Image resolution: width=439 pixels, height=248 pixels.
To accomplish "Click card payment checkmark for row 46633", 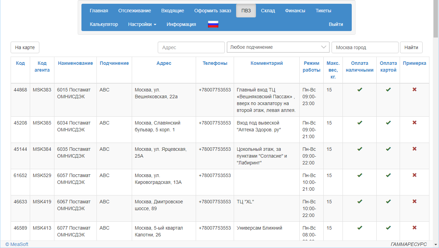I will pyautogui.click(x=388, y=202).
